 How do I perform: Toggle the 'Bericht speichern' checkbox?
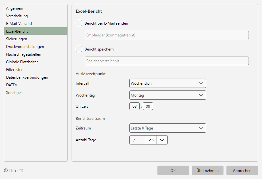(79, 49)
